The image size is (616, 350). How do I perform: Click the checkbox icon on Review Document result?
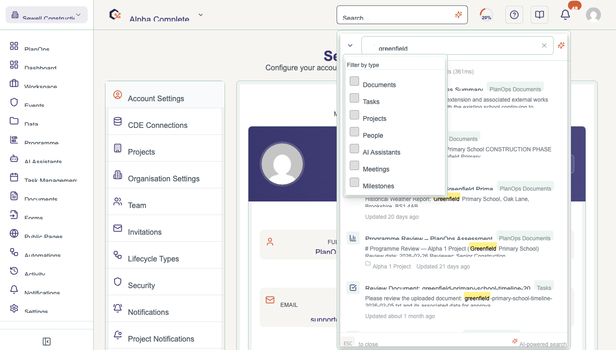[x=353, y=288]
